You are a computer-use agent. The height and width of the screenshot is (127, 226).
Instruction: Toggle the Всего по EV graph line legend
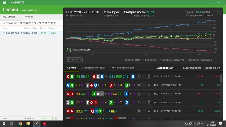(150, 60)
